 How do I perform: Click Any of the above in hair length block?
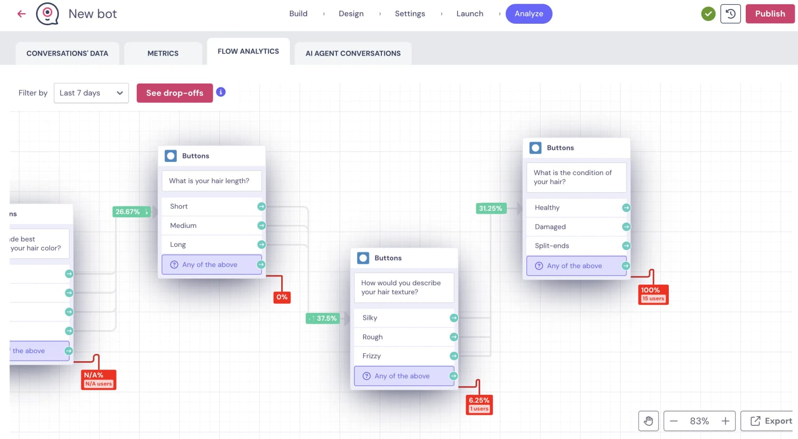212,265
